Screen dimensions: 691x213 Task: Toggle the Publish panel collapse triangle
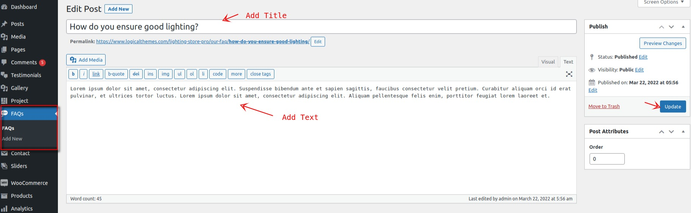click(683, 27)
